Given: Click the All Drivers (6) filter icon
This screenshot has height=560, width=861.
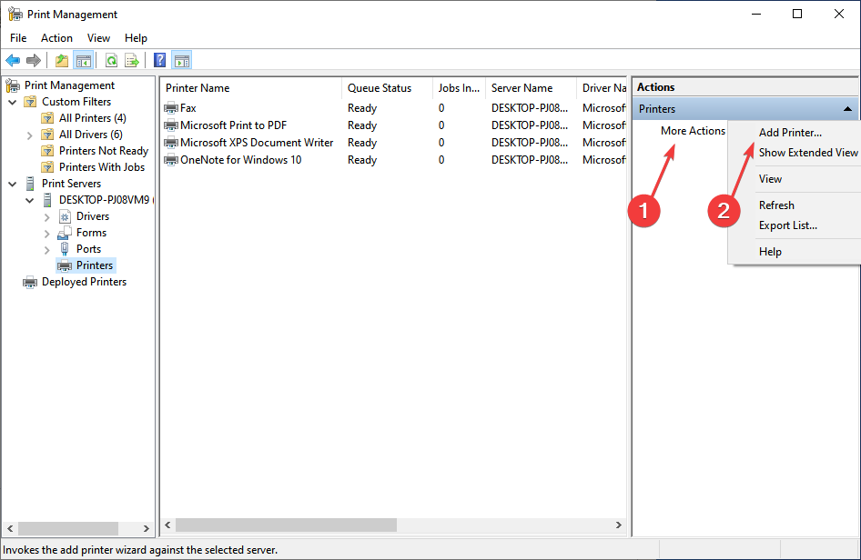Looking at the screenshot, I should pos(47,135).
